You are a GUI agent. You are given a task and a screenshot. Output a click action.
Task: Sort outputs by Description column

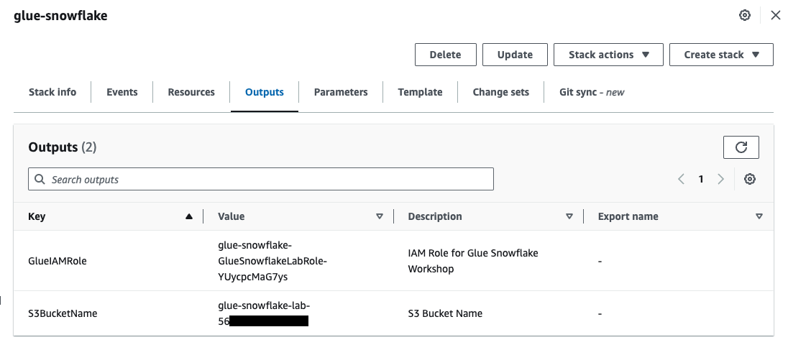point(569,216)
